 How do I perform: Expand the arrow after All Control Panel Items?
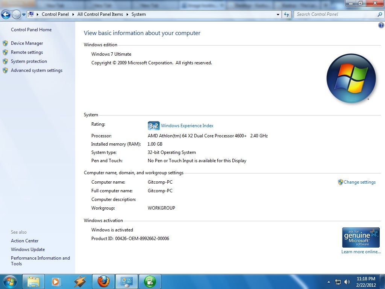127,15
